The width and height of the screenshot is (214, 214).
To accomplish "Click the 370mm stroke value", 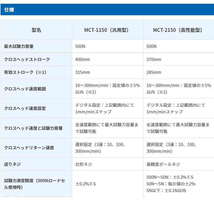I will coord(154,59).
